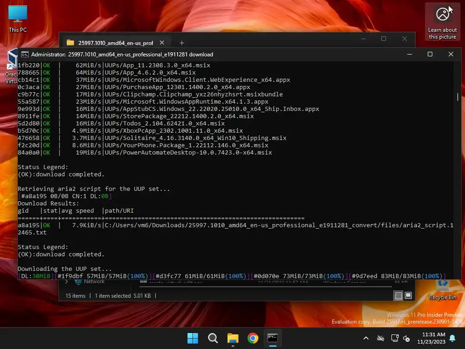Select Network in Explorer navigation pane

pyautogui.click(x=94, y=281)
